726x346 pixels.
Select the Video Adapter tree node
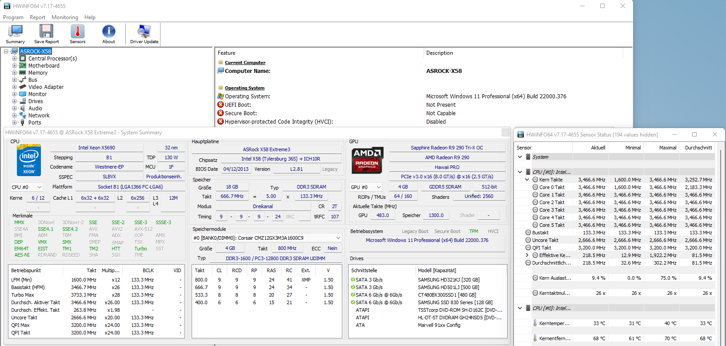point(46,87)
